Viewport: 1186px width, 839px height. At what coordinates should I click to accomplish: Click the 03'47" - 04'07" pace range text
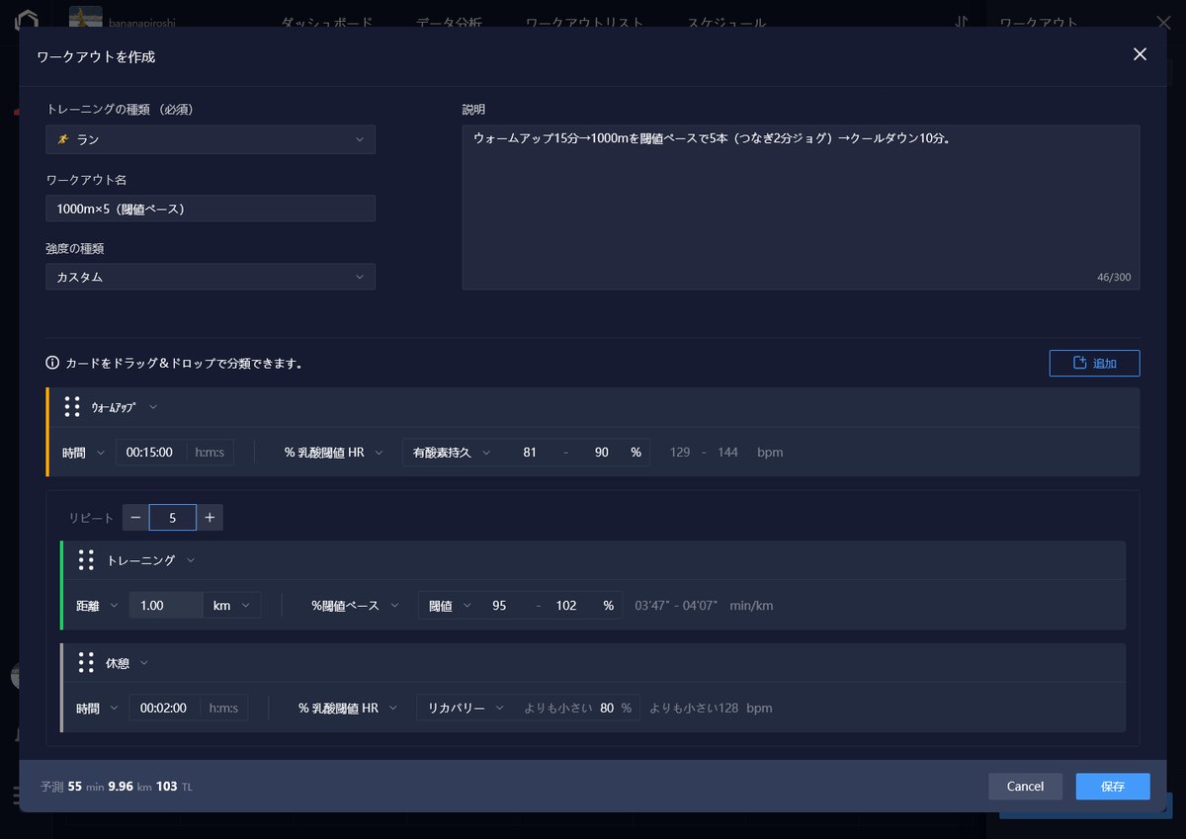[x=677, y=606]
